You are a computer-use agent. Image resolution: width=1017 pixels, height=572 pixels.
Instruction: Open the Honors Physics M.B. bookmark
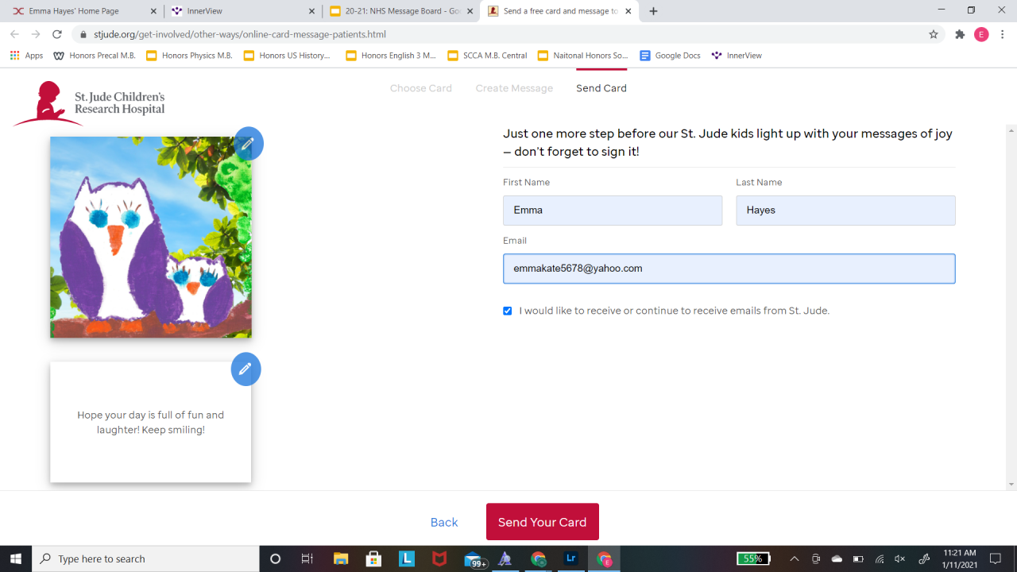click(x=189, y=56)
